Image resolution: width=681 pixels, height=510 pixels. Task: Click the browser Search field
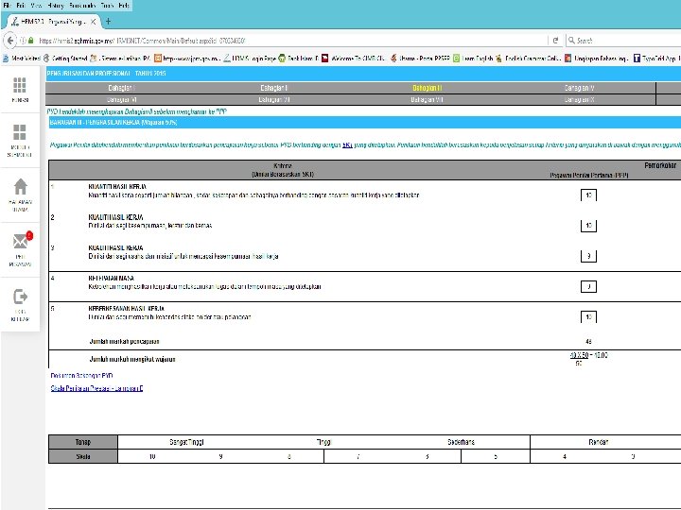pos(625,41)
